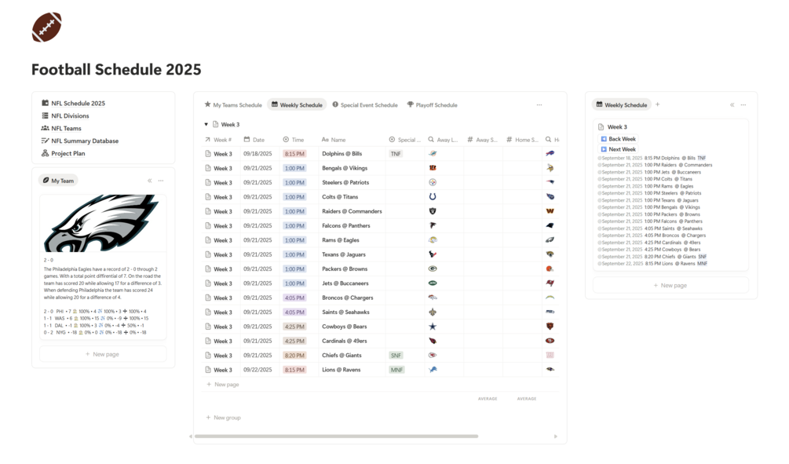Collapse the Week 3 group triangle
The height and width of the screenshot is (464, 789).
206,124
